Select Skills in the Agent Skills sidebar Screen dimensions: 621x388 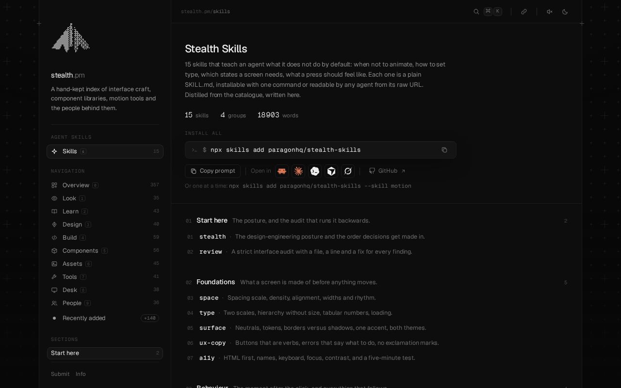click(105, 151)
